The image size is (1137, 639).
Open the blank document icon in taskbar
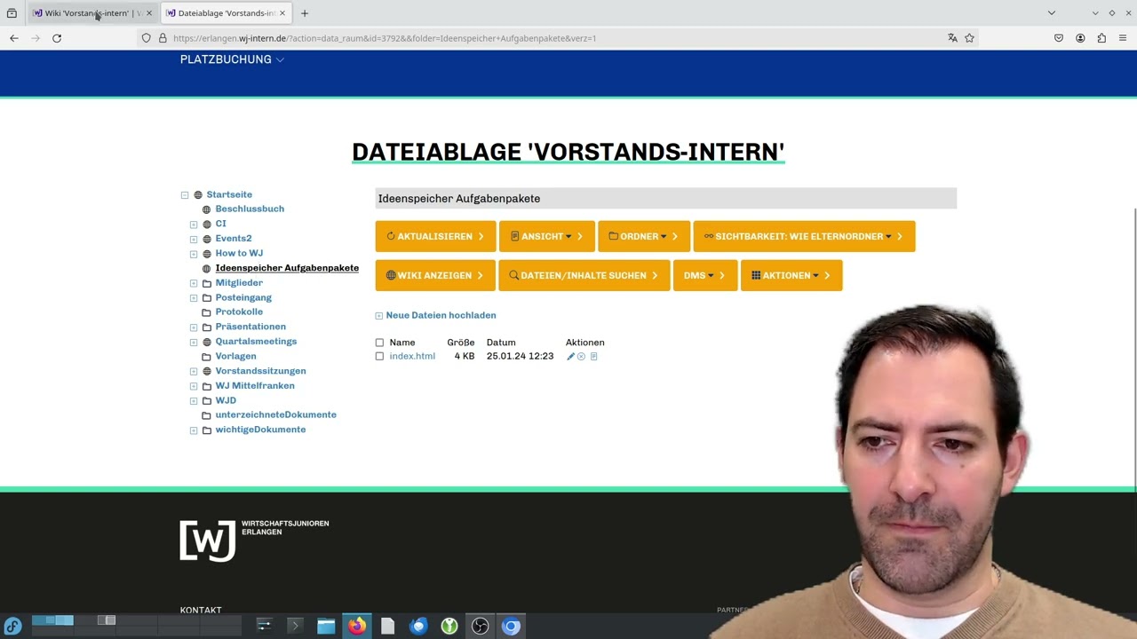(x=387, y=627)
